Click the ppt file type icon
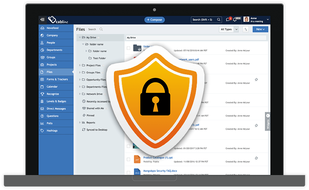 pyautogui.click(x=137, y=159)
